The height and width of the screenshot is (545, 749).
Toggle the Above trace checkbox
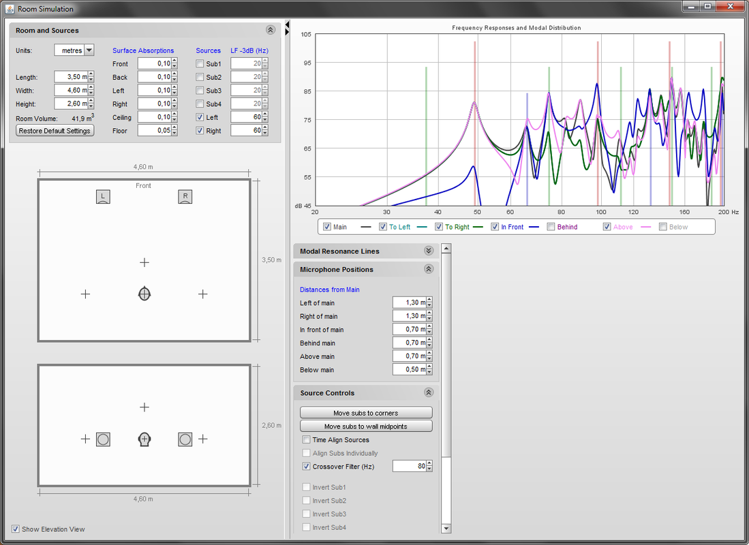coord(607,227)
